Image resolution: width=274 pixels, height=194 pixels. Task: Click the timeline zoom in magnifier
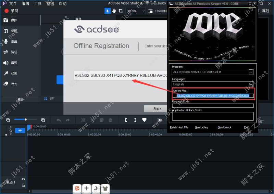point(43,120)
